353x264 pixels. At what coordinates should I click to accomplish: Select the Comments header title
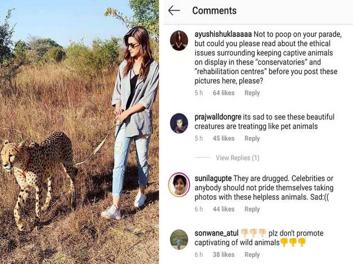(214, 10)
